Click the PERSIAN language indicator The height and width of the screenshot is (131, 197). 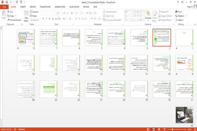point(22,129)
